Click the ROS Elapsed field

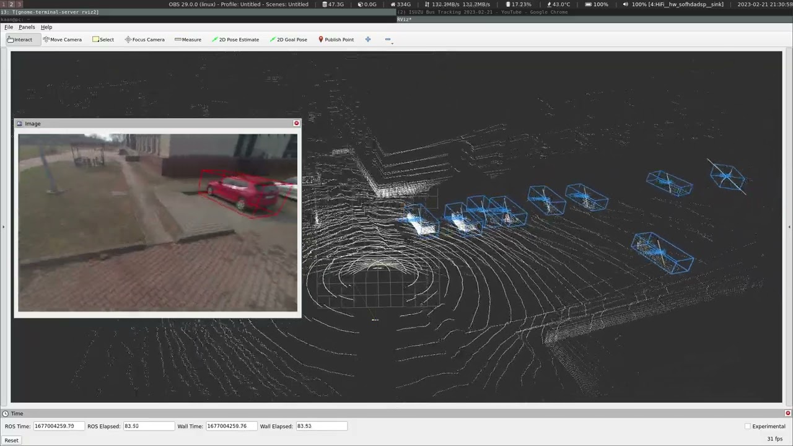(149, 426)
